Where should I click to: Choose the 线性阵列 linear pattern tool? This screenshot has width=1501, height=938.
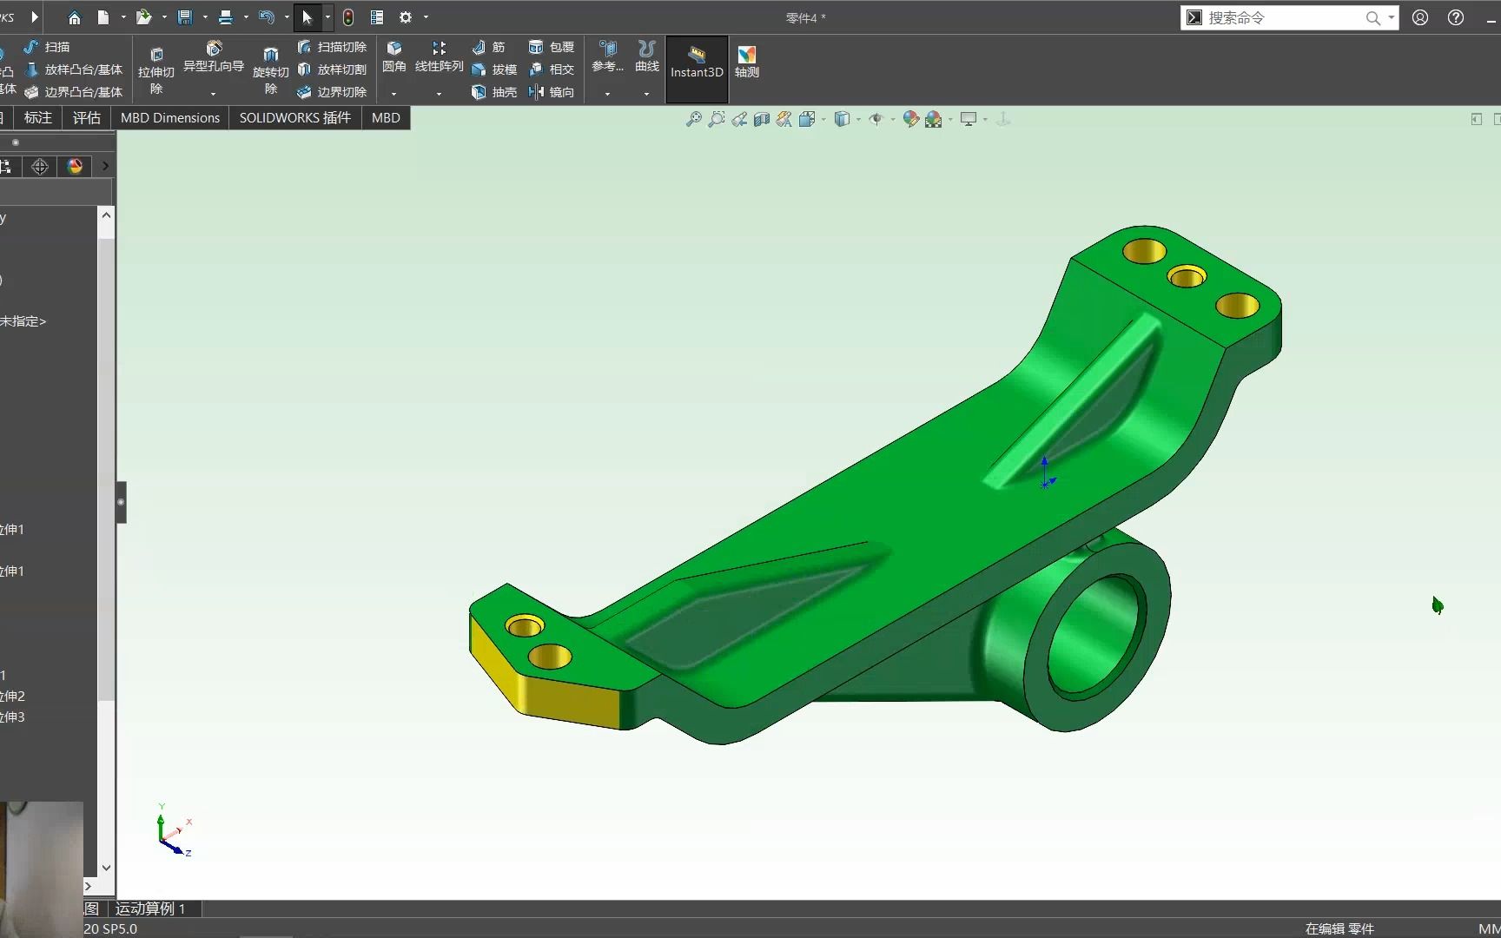pyautogui.click(x=440, y=56)
